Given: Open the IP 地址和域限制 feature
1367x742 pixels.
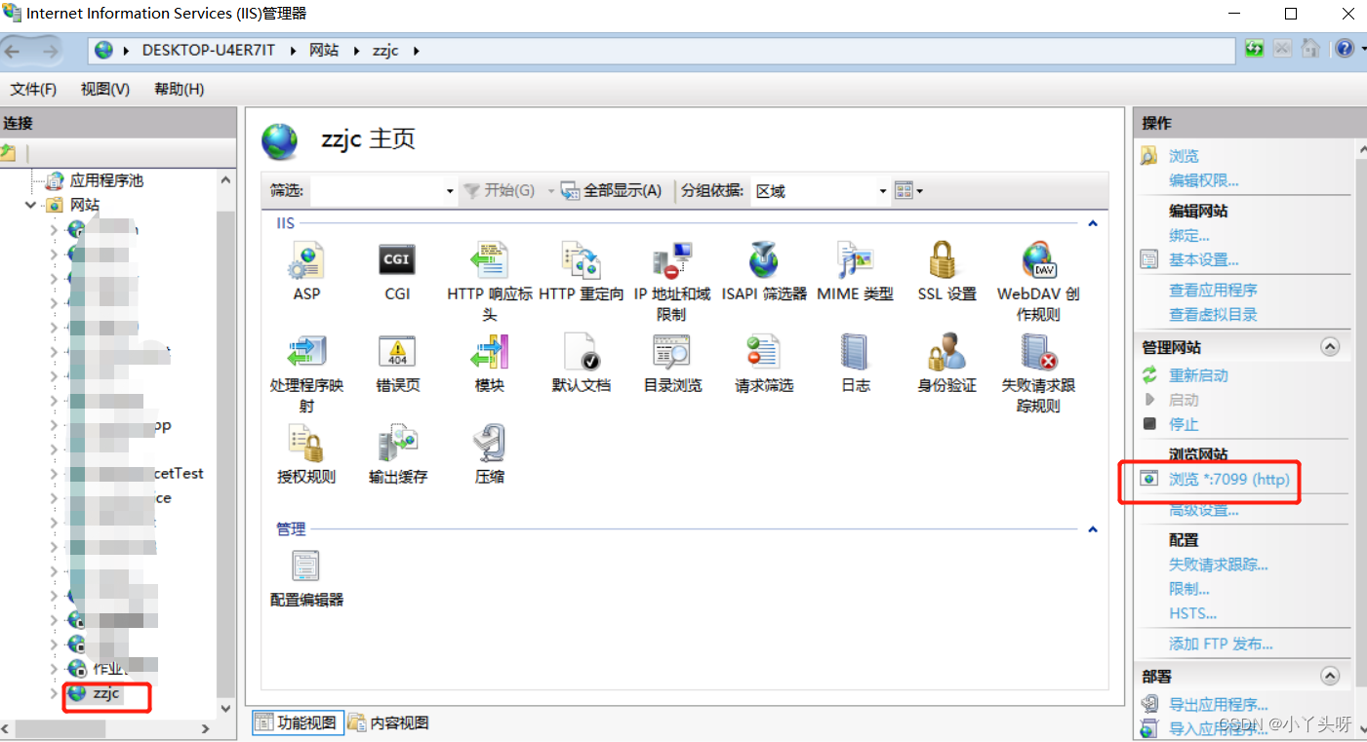Looking at the screenshot, I should (x=672, y=282).
